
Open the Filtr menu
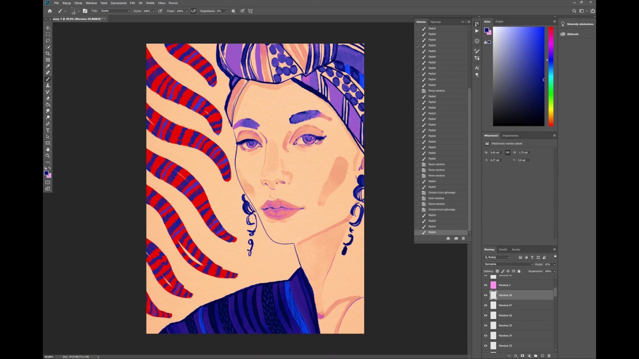[132, 3]
